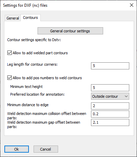Click the 'Contour settings specific to Dstv' heading

(34, 40)
